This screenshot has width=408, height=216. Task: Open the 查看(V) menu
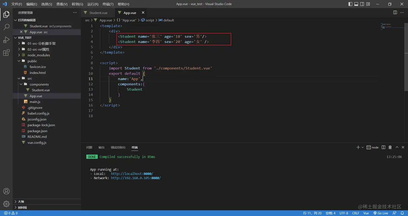(x=62, y=4)
